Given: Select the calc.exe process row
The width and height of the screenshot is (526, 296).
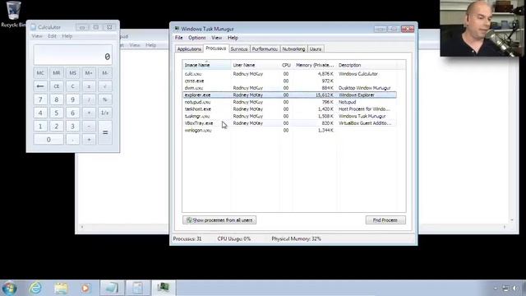Looking at the screenshot, I should [289, 74].
